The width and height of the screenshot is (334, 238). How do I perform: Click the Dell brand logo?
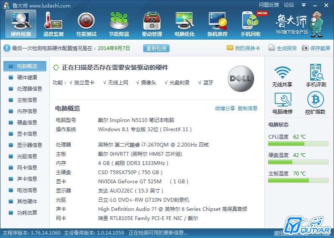pos(241,78)
